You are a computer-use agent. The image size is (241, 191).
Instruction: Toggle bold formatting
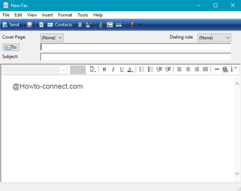point(104,69)
